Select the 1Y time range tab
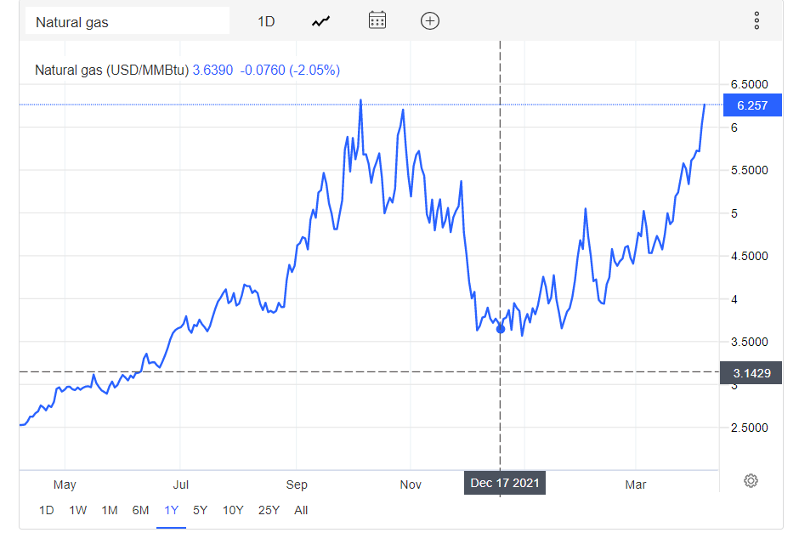Viewport: 799px width, 544px height. tap(171, 510)
